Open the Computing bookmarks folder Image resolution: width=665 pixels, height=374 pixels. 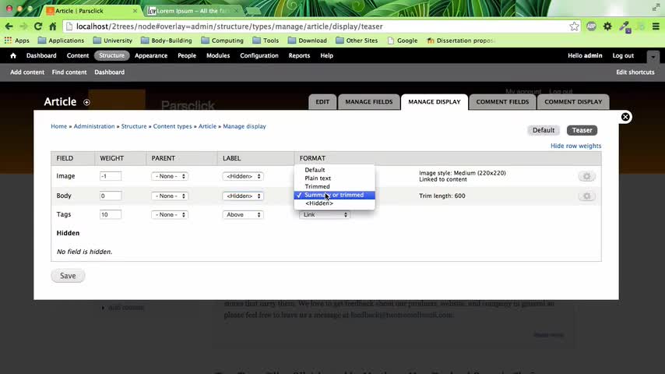tap(223, 41)
